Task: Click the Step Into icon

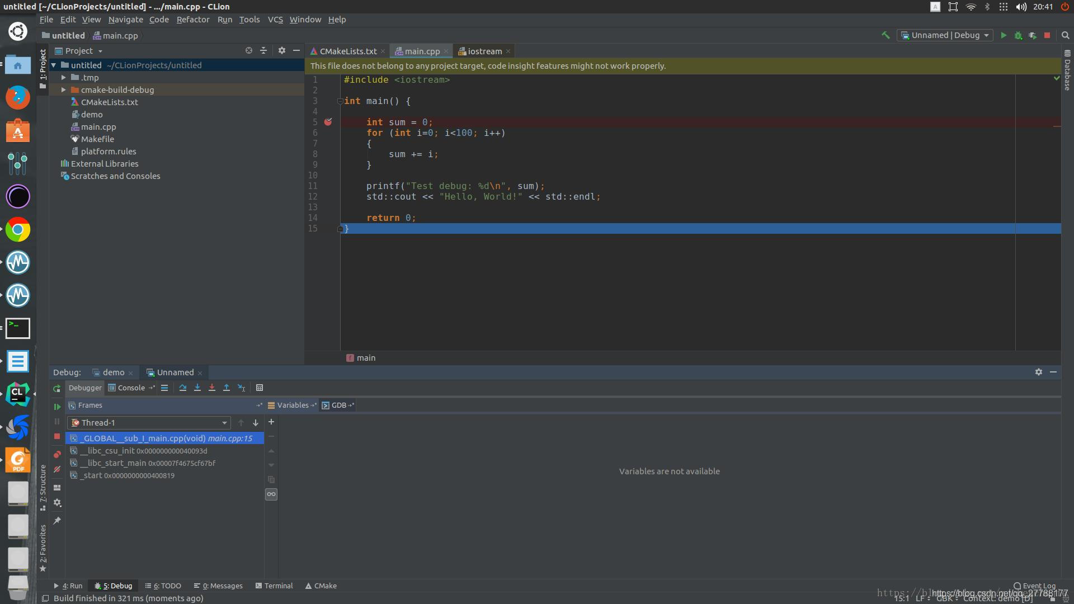Action: point(197,388)
